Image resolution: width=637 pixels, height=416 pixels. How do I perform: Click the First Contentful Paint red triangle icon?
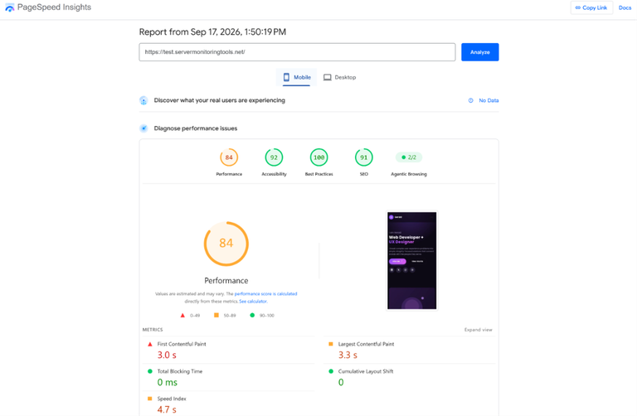point(150,344)
